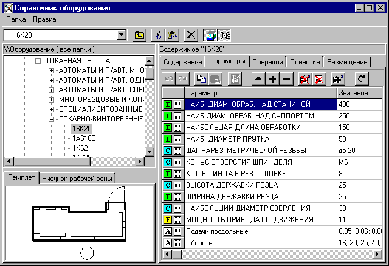
Task: Select the 1А616С tree item
Action: 84,138
